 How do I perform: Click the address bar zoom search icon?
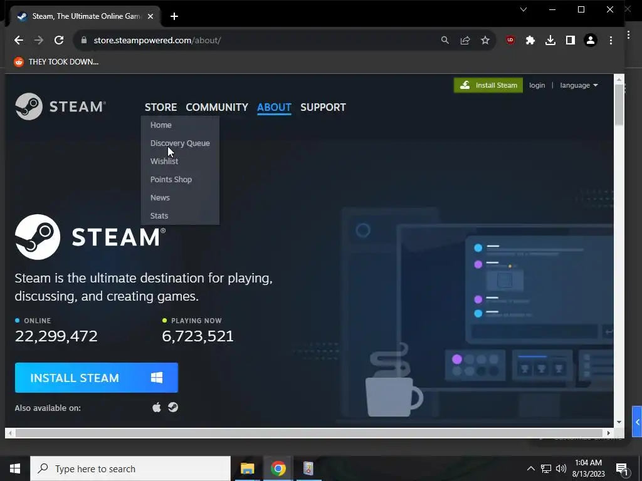tap(445, 40)
